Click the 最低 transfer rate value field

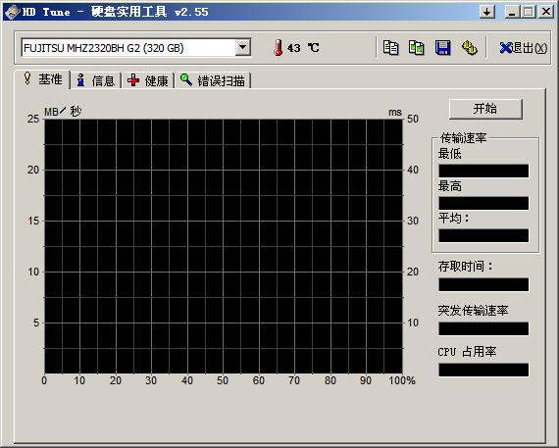(x=483, y=171)
